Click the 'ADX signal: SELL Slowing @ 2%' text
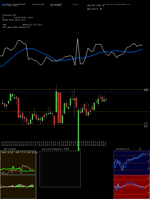 click(16, 27)
